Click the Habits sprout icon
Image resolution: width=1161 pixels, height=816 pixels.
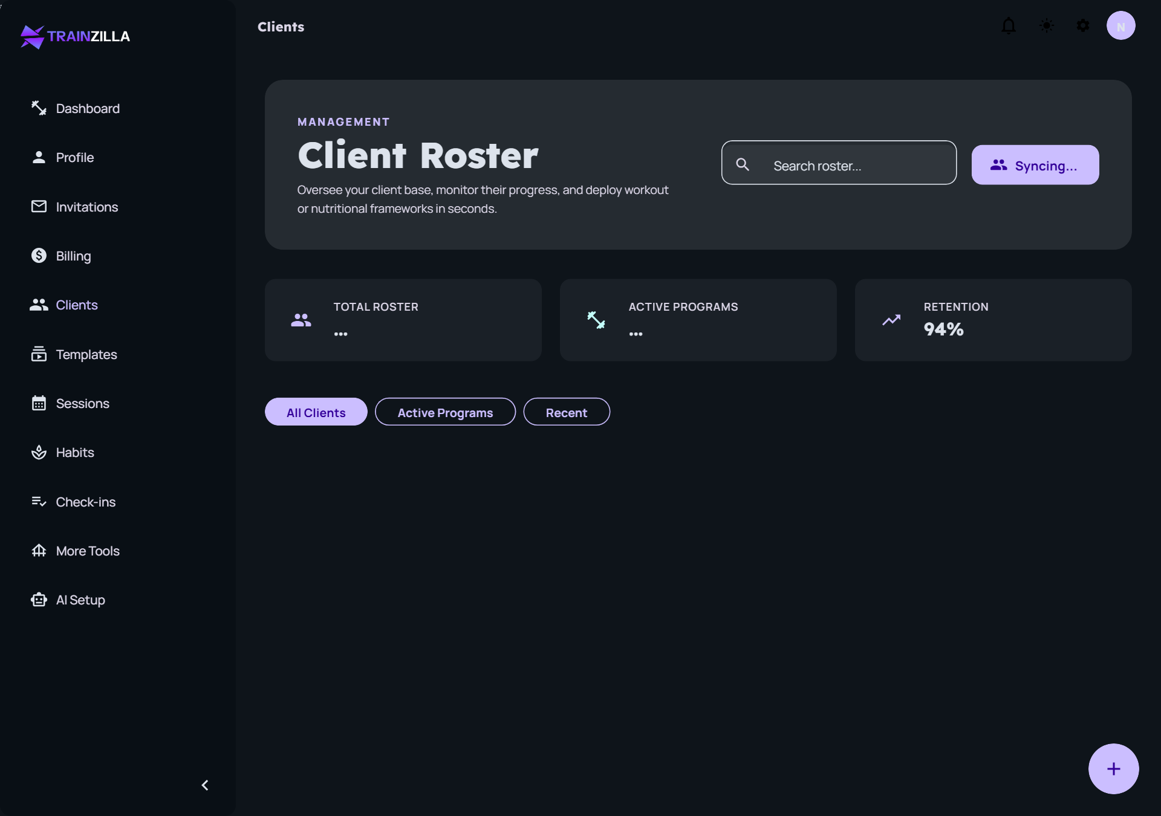pos(39,452)
